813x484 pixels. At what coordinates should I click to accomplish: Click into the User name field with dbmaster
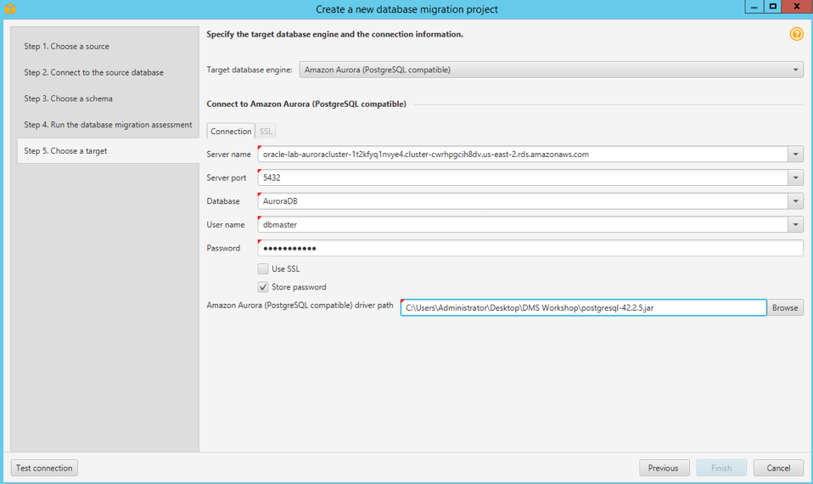(x=523, y=225)
